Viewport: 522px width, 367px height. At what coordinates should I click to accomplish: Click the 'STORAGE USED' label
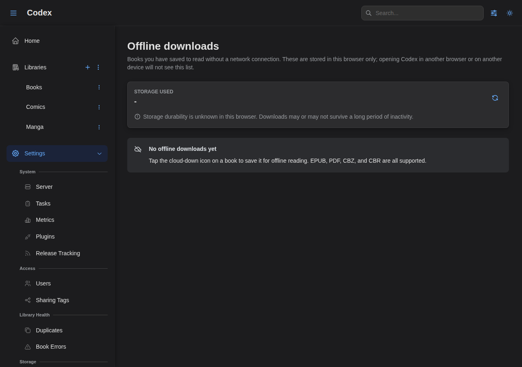[154, 92]
